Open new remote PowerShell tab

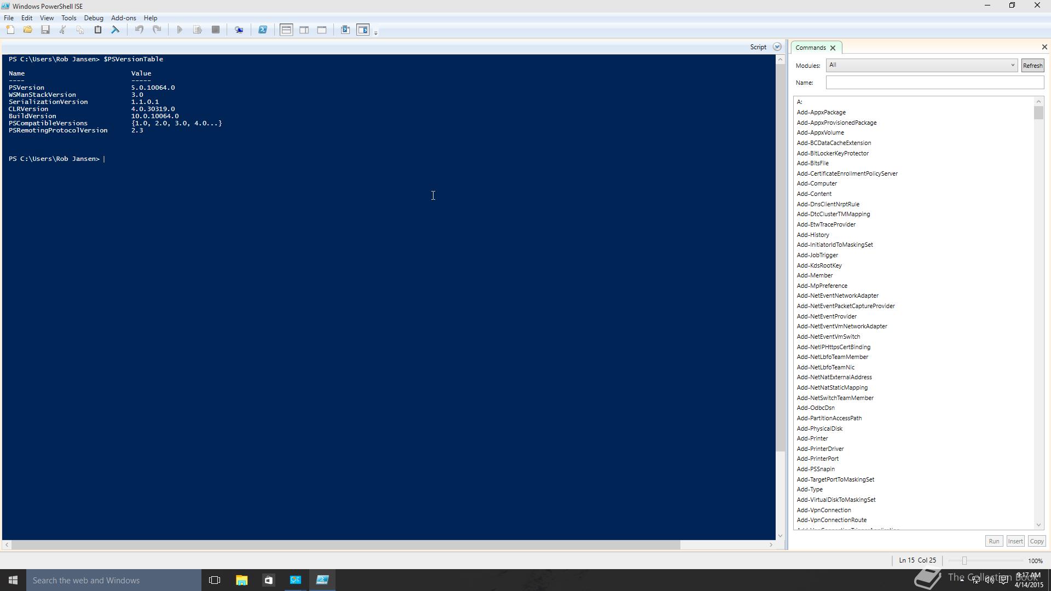point(239,30)
